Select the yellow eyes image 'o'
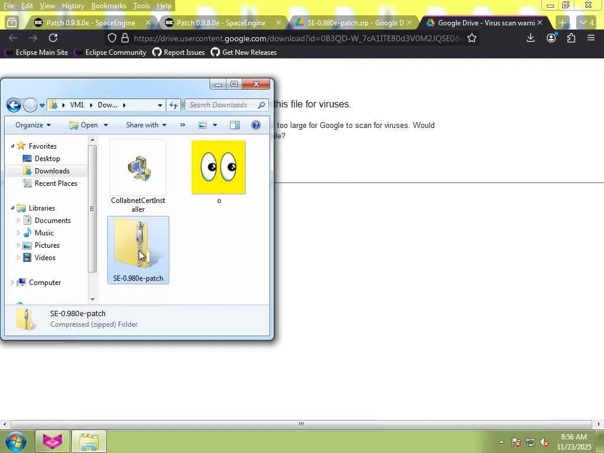604x453 pixels. pos(218,172)
